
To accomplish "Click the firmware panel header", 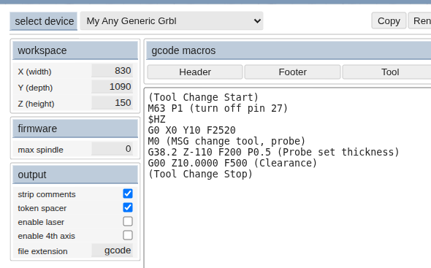I will (x=75, y=129).
